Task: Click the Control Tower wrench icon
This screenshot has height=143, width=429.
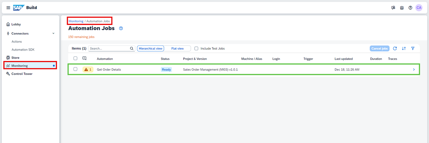Action: coord(8,74)
